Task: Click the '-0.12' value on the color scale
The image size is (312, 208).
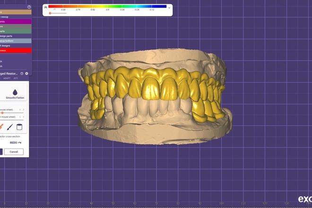Action: [152, 9]
